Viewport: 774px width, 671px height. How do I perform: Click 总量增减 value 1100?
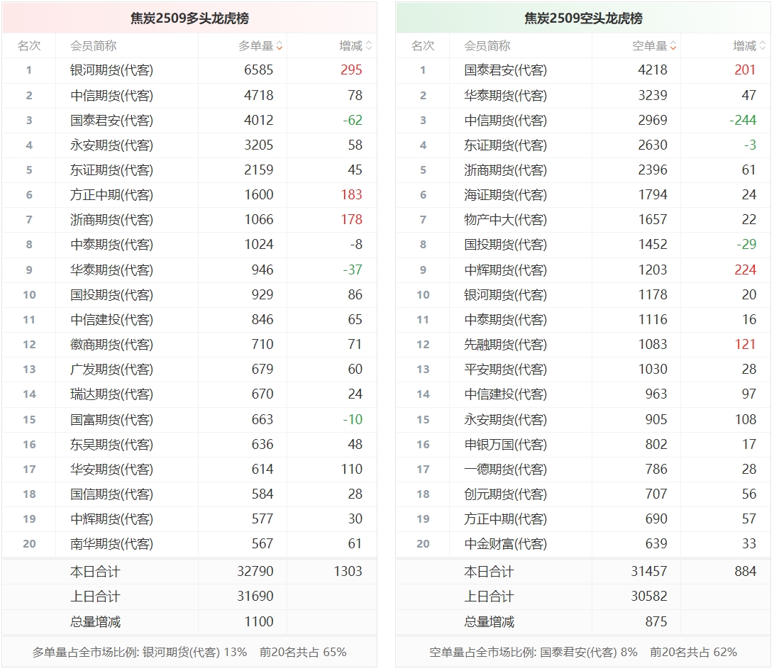click(x=259, y=621)
